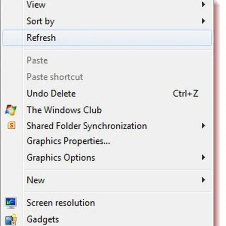The height and width of the screenshot is (226, 226).
Task: Click the Windows flag icon beside The Windows Club
Action: click(11, 110)
